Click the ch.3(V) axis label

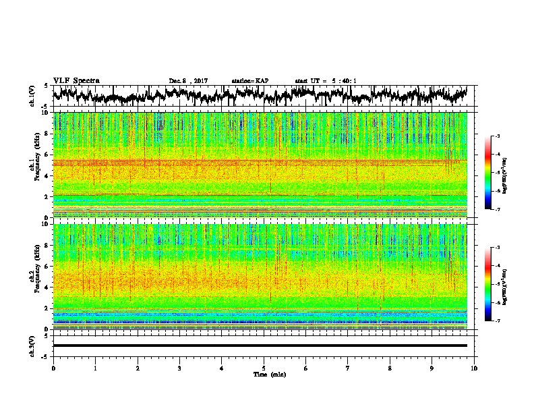pyautogui.click(x=32, y=346)
